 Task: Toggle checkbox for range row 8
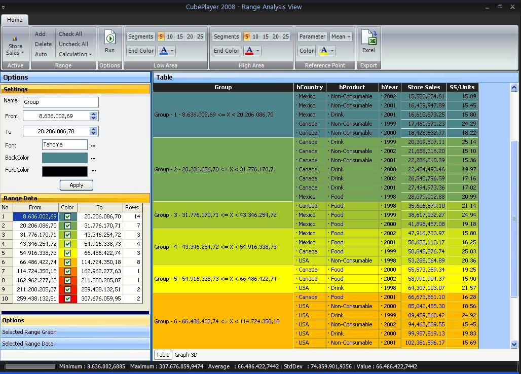pos(68,280)
